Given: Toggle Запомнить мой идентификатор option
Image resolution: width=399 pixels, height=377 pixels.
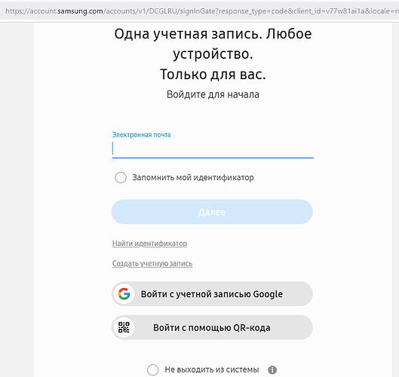Looking at the screenshot, I should pos(121,177).
